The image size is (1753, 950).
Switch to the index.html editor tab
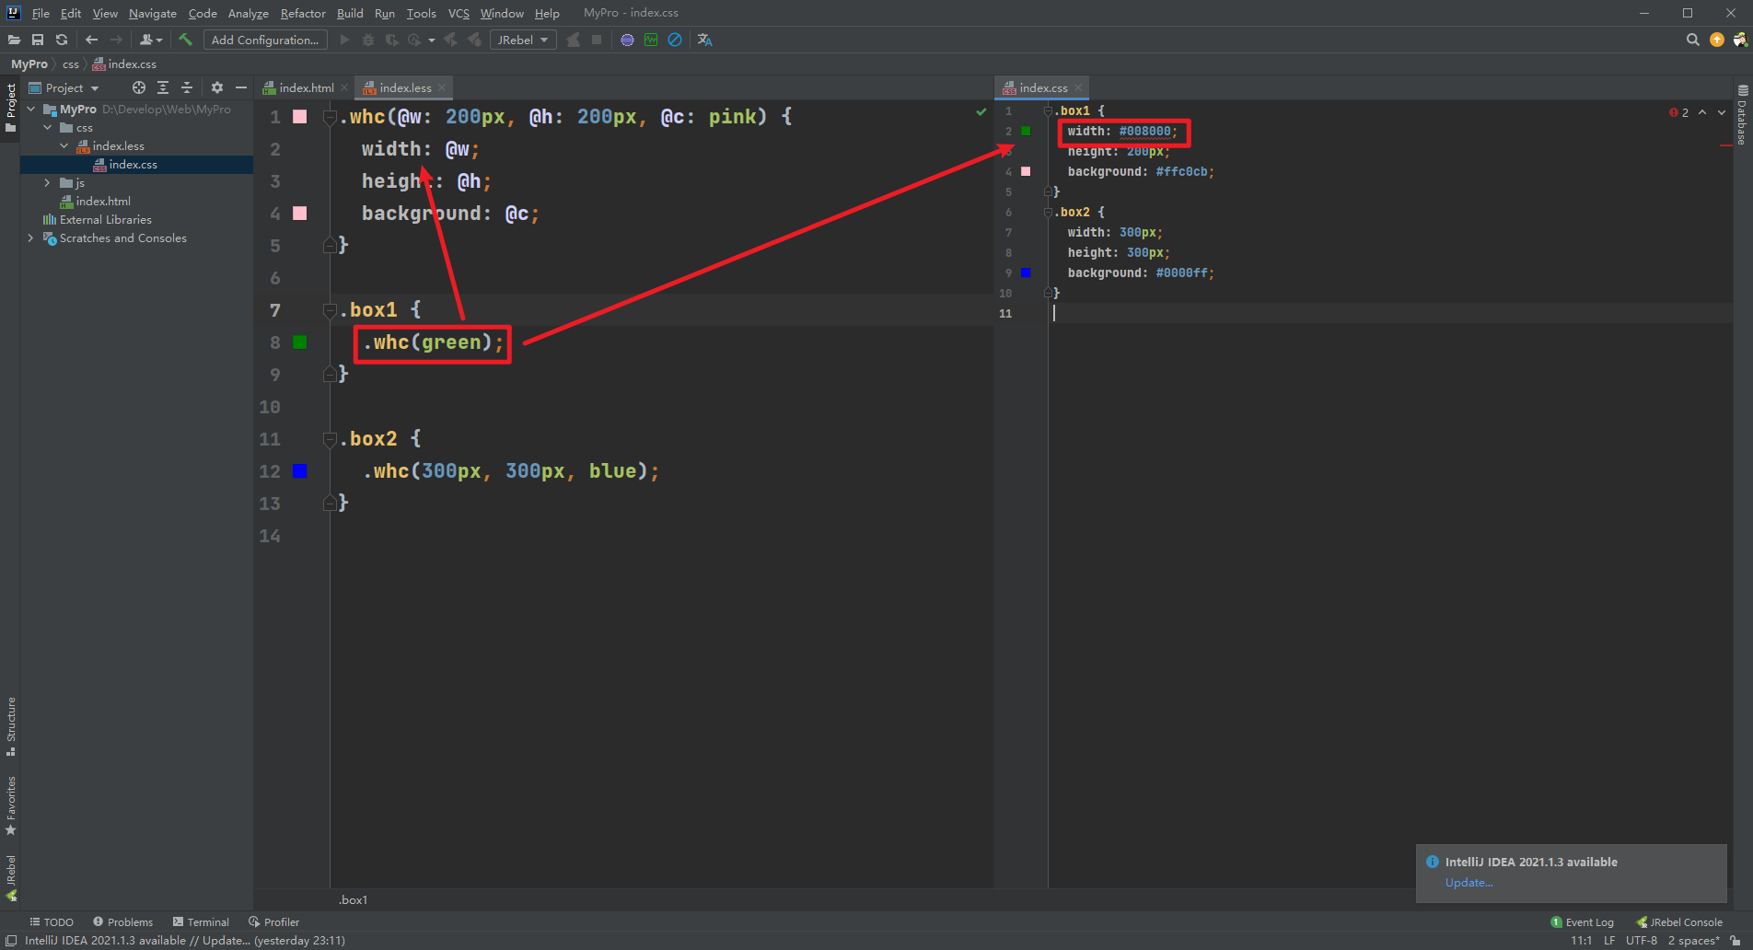tap(306, 87)
